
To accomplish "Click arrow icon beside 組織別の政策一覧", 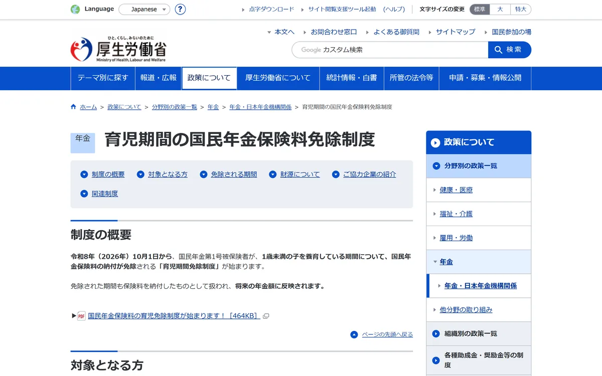I will tap(436, 333).
